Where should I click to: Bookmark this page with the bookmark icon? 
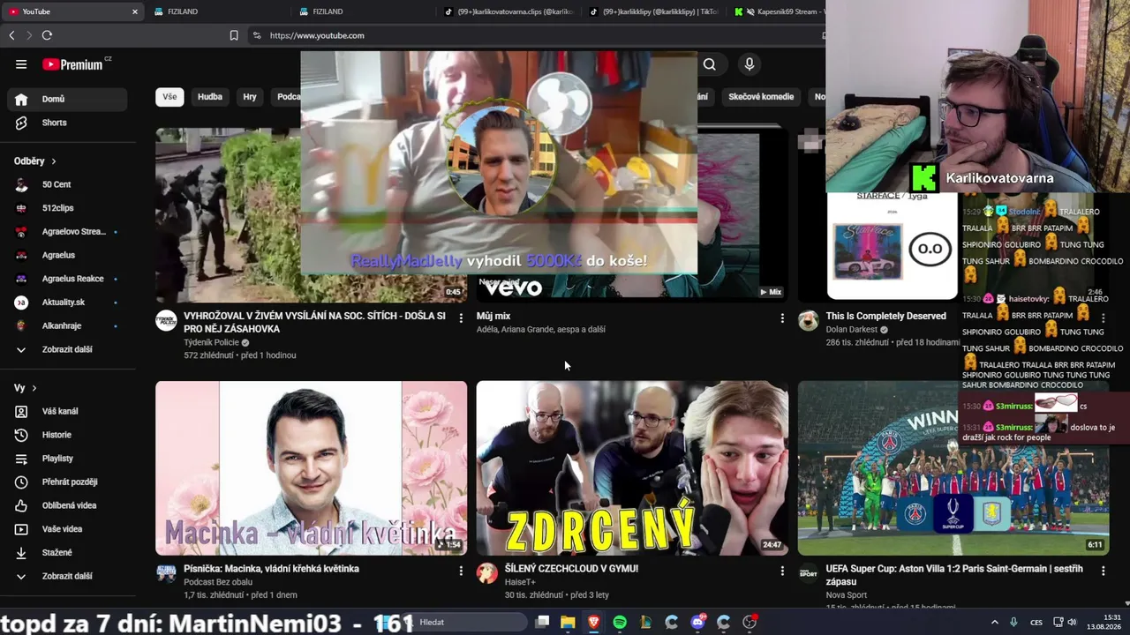pyautogui.click(x=234, y=35)
